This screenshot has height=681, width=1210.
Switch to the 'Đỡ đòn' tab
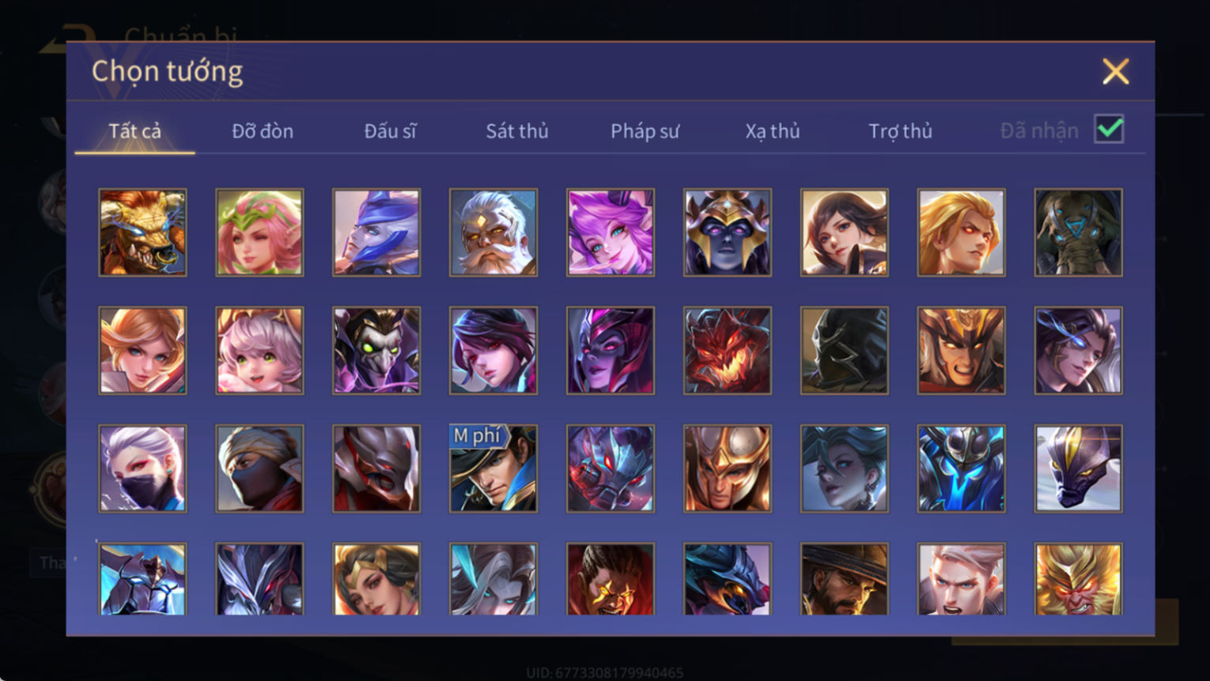click(x=262, y=130)
